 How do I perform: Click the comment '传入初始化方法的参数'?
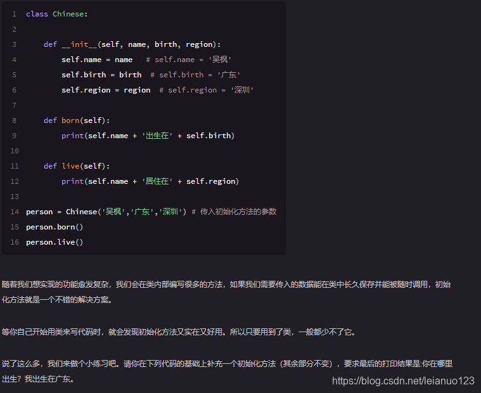coord(238,212)
